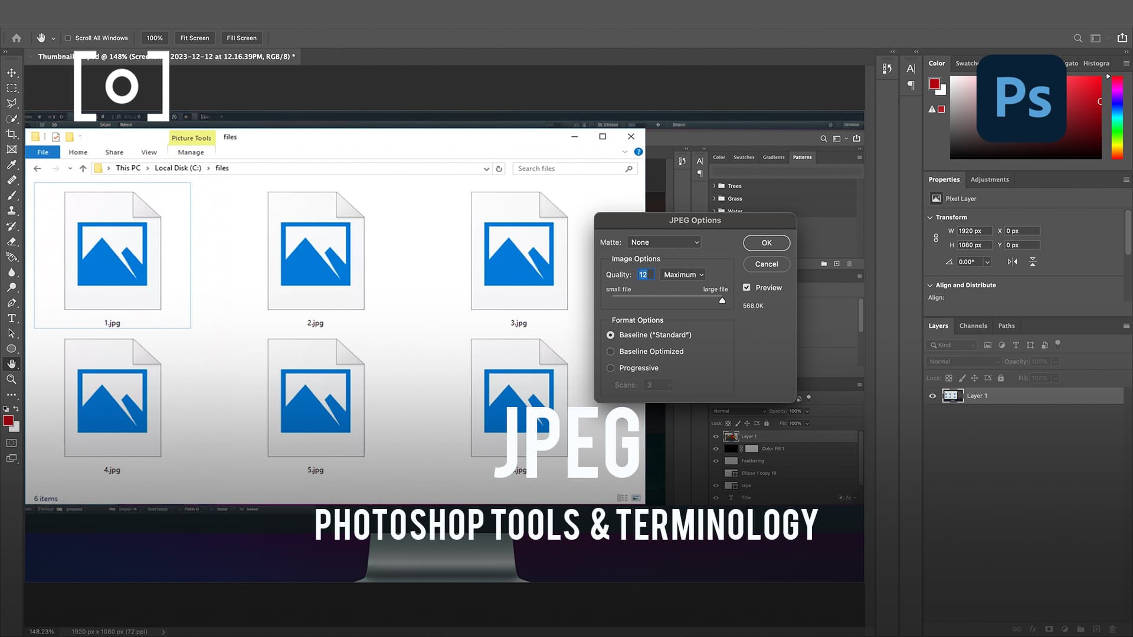Open the Adjustments tab in Properties
Viewport: 1133px width, 637px height.
pos(990,179)
